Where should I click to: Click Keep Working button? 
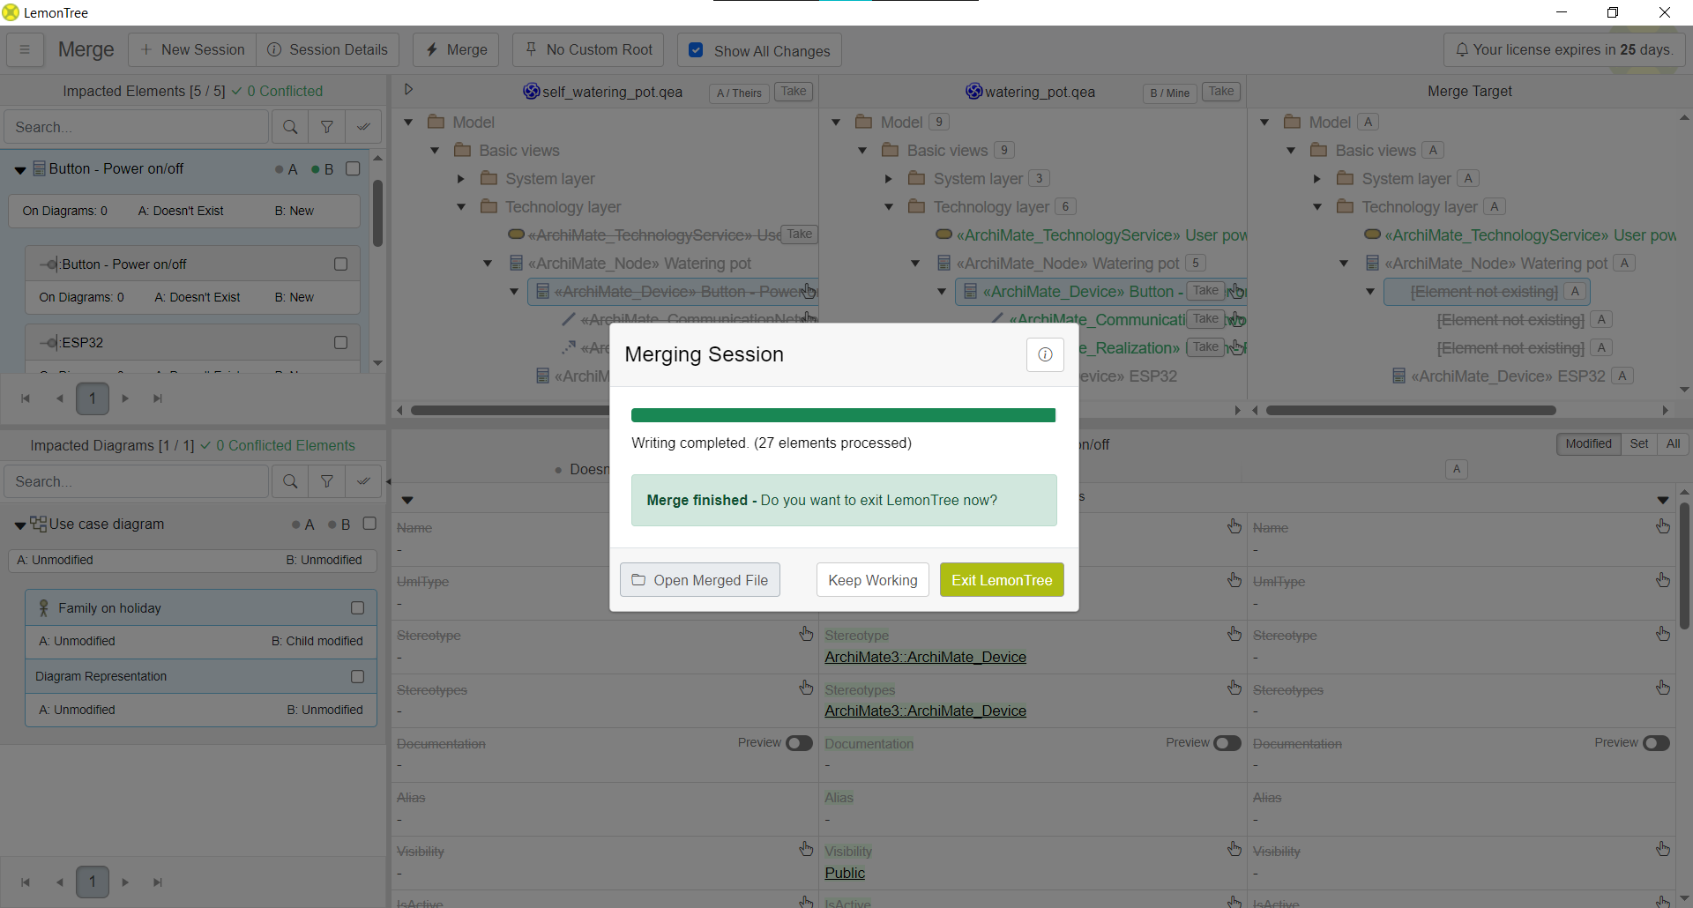coord(873,580)
